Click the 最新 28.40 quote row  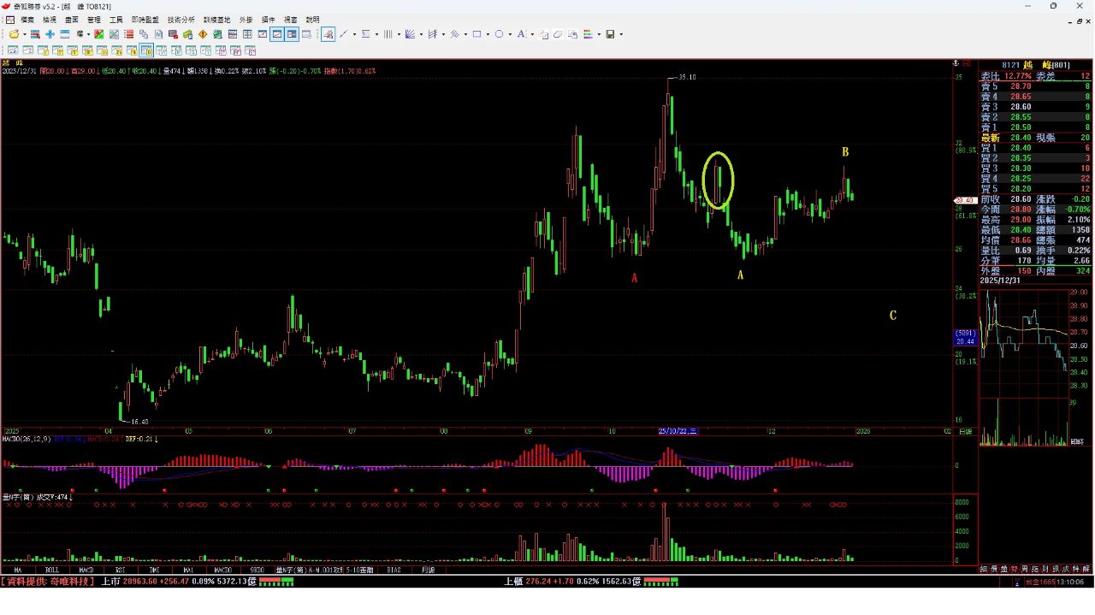pyautogui.click(x=1036, y=138)
